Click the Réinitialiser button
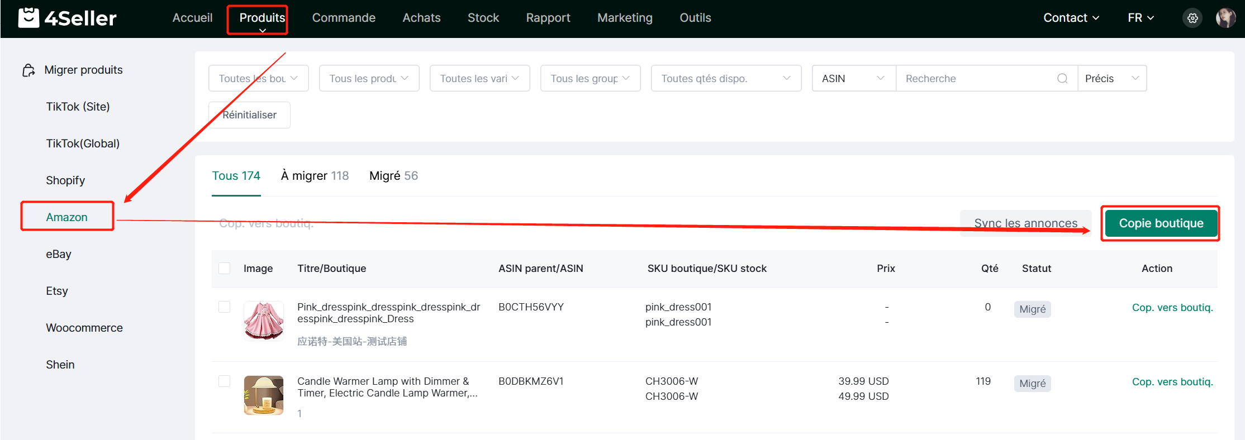Viewport: 1245px width, 440px height. (x=249, y=115)
